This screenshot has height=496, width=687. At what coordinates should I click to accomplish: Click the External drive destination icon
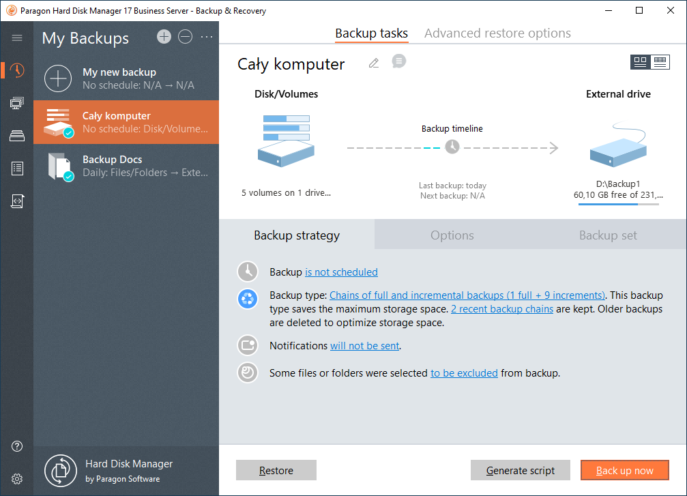pos(618,145)
